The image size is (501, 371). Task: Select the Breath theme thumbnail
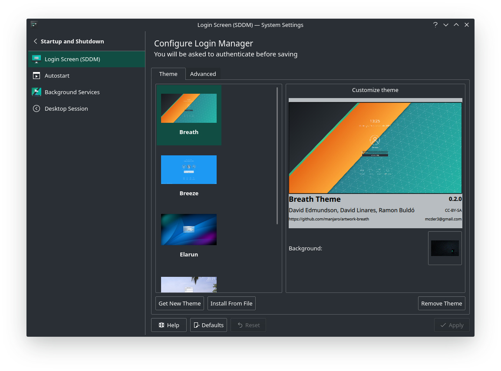tap(189, 108)
